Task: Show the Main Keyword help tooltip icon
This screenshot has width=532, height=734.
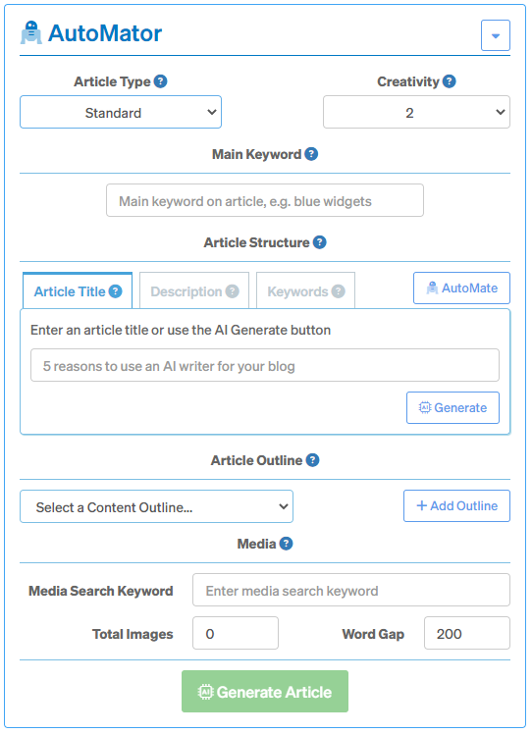Action: 311,154
